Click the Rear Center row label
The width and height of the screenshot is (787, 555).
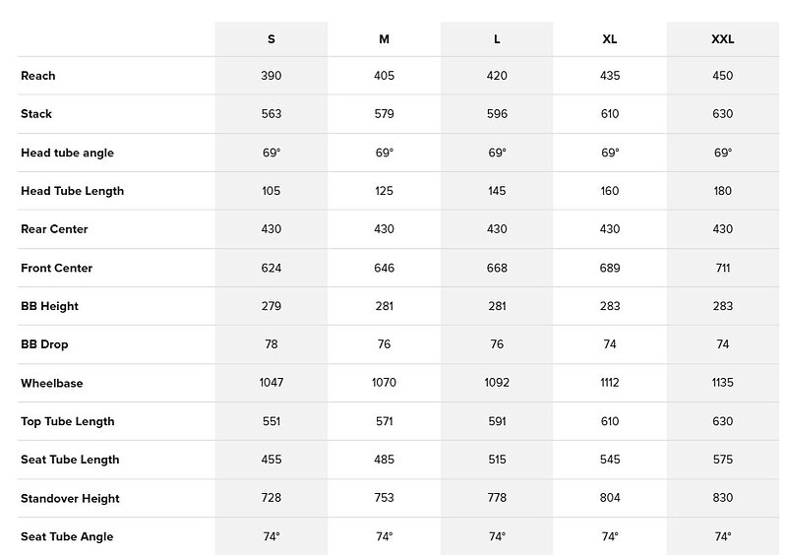tap(54, 229)
